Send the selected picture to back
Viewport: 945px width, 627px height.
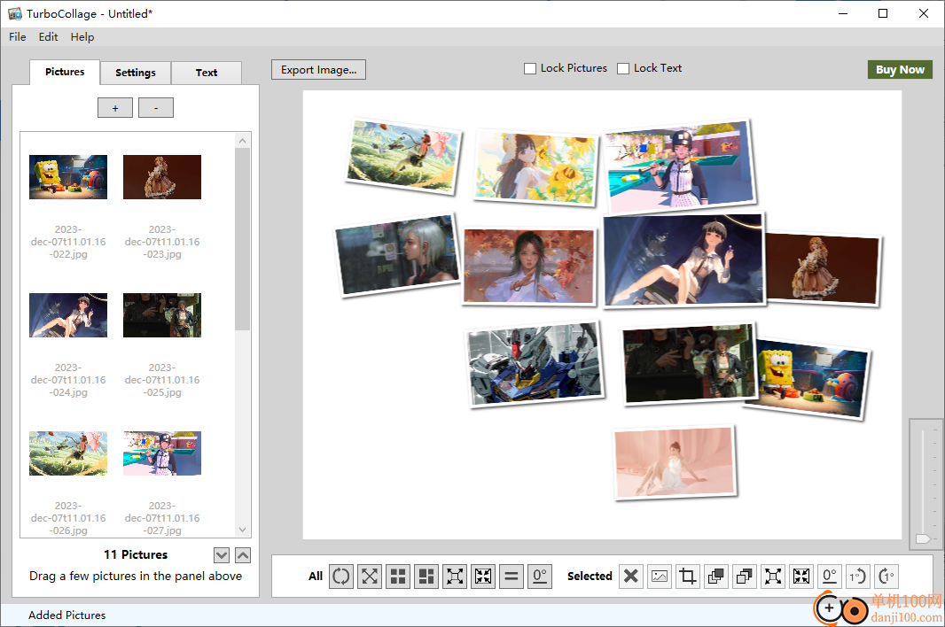(745, 577)
